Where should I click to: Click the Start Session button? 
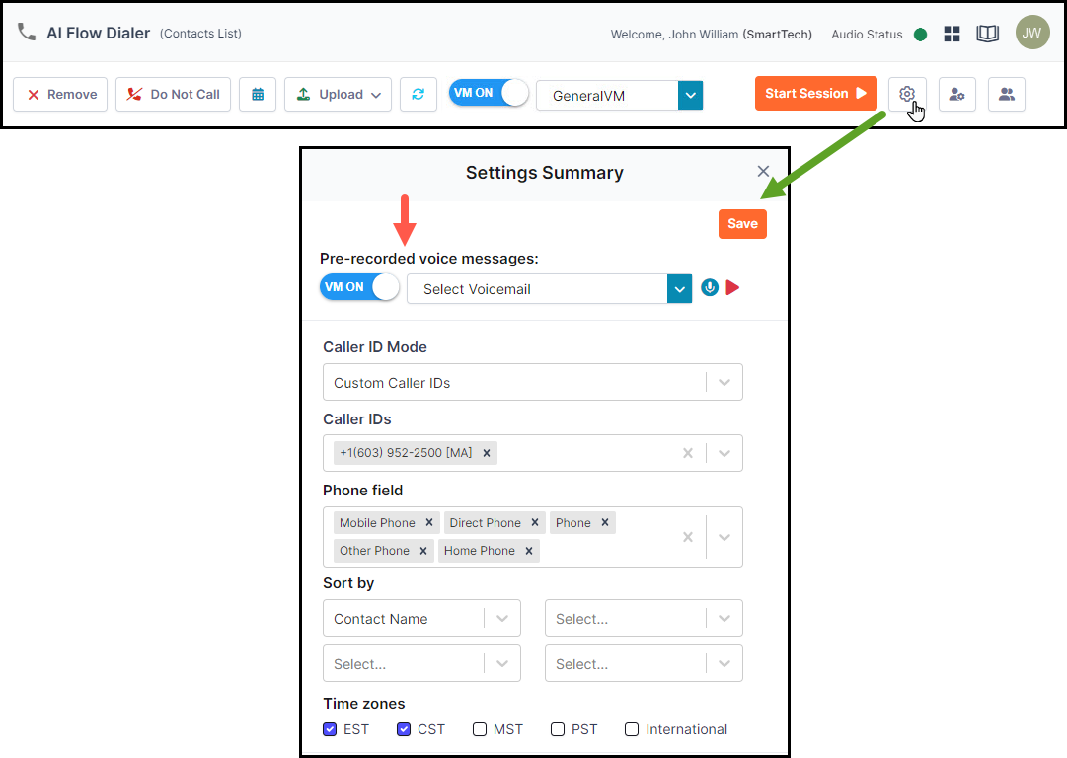pos(816,93)
